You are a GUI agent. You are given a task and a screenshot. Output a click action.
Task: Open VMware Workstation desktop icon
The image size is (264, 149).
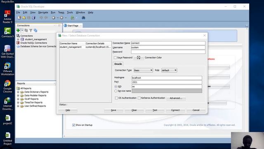click(7, 69)
